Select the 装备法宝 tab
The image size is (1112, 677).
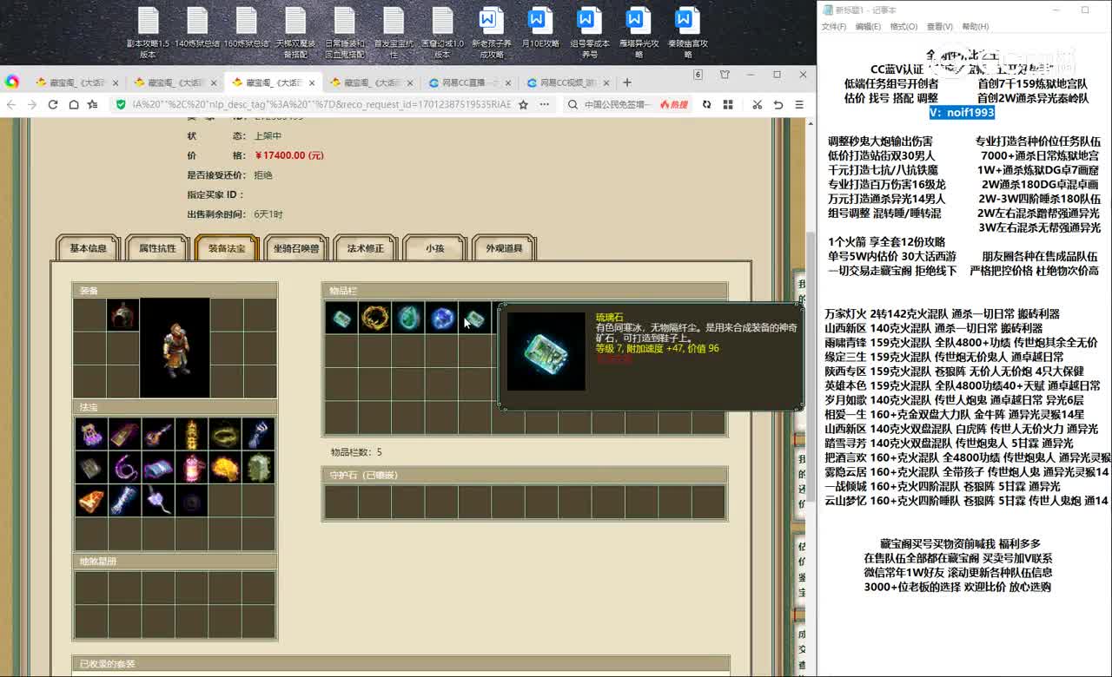(227, 248)
